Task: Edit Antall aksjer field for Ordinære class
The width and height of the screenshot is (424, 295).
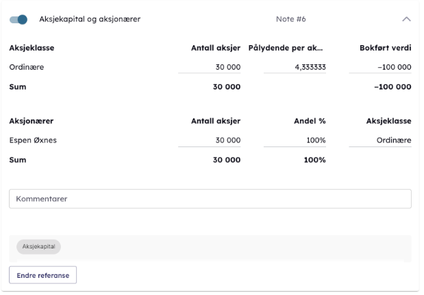Action: [x=209, y=67]
